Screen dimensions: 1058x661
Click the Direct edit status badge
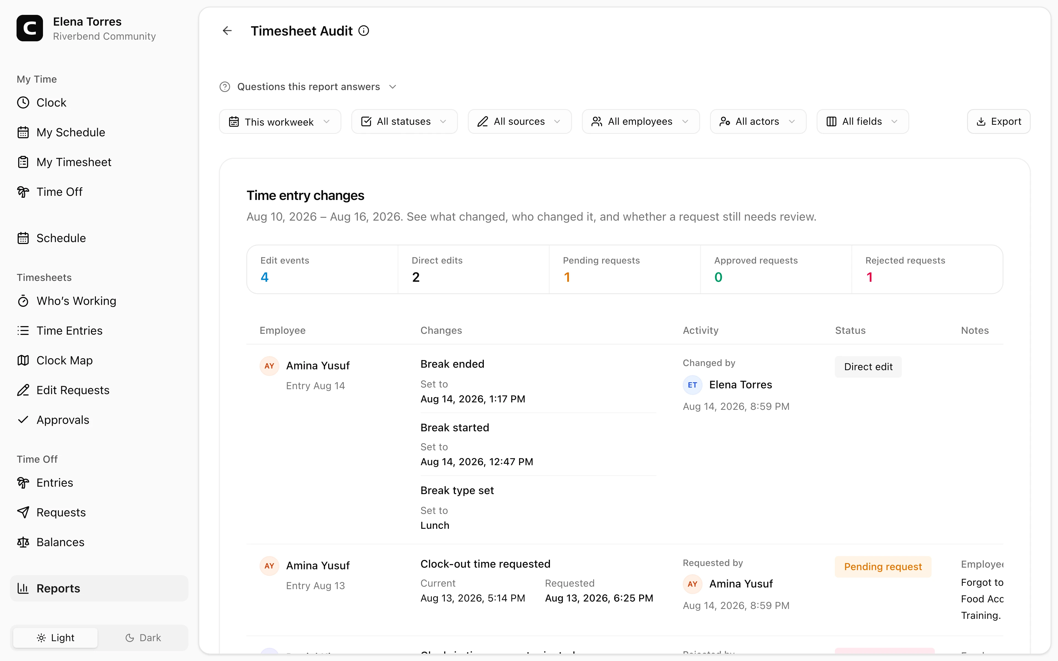click(x=868, y=367)
